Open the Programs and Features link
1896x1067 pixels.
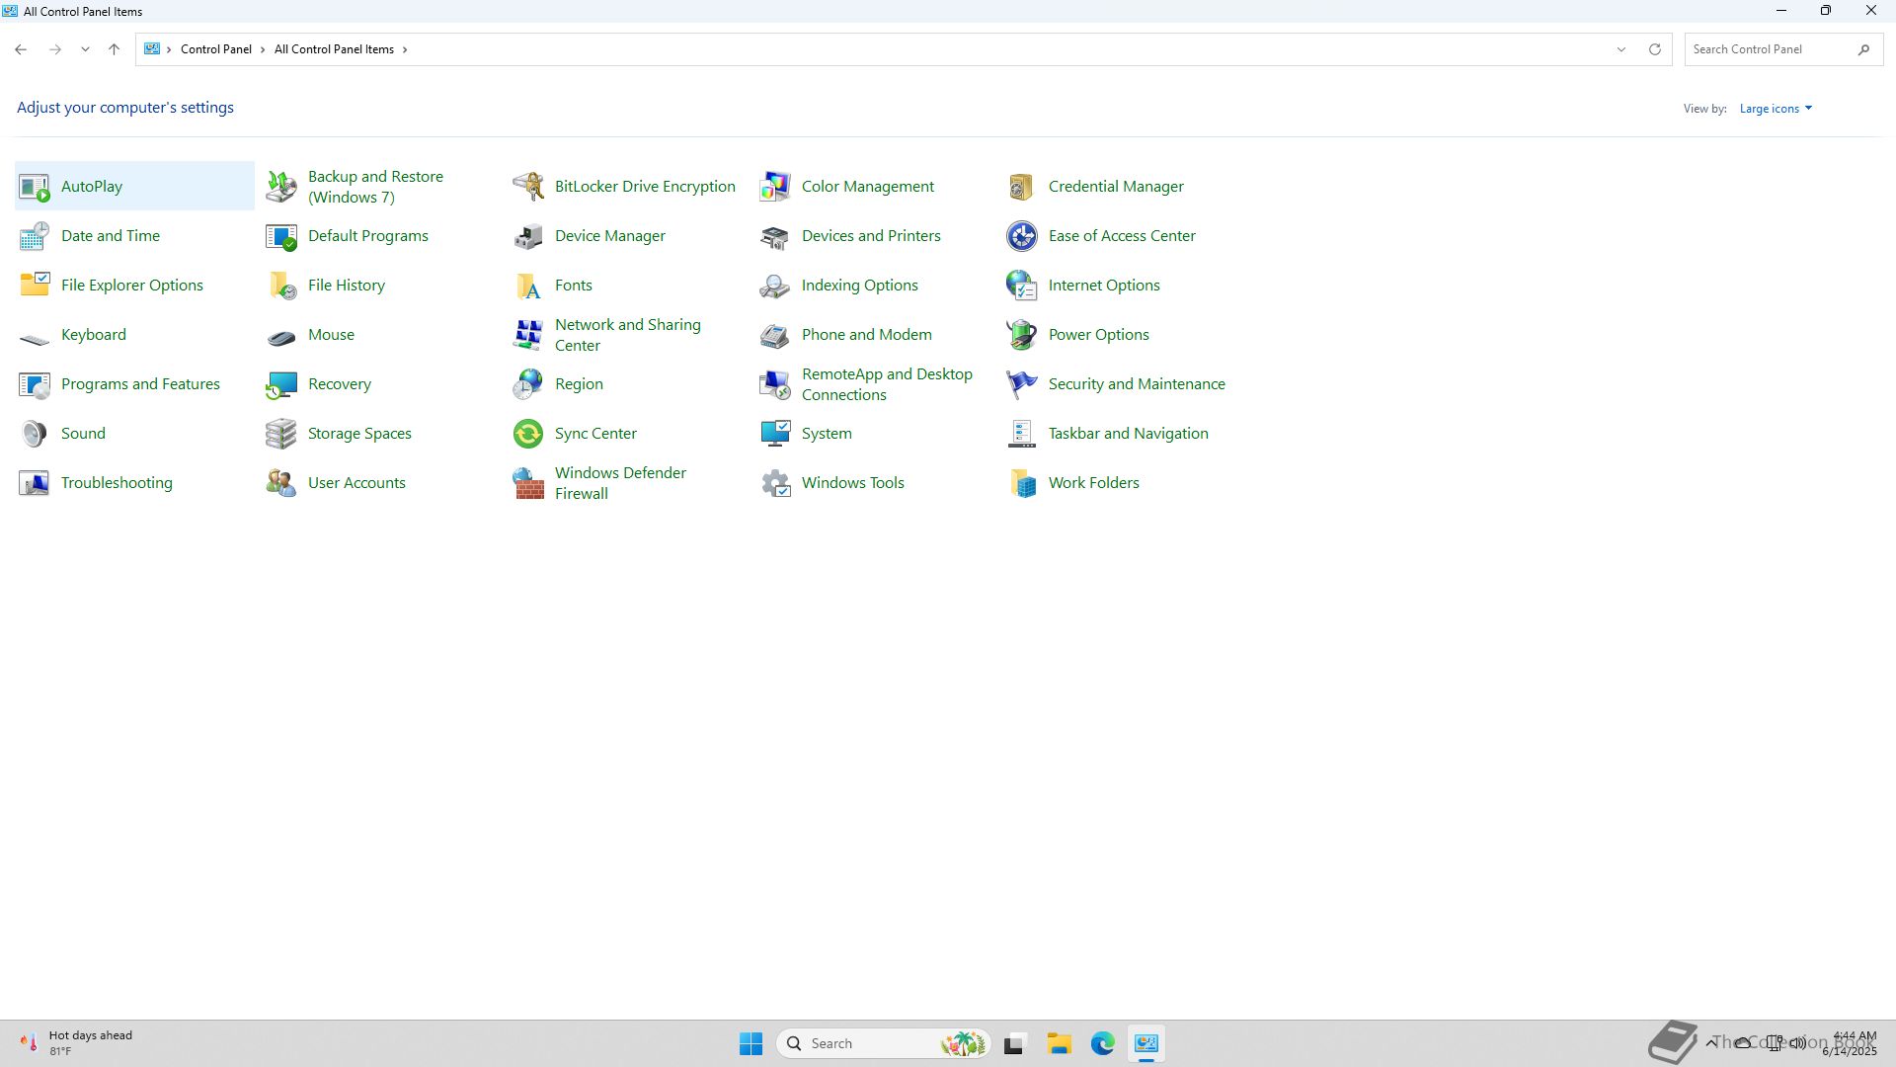pos(140,384)
